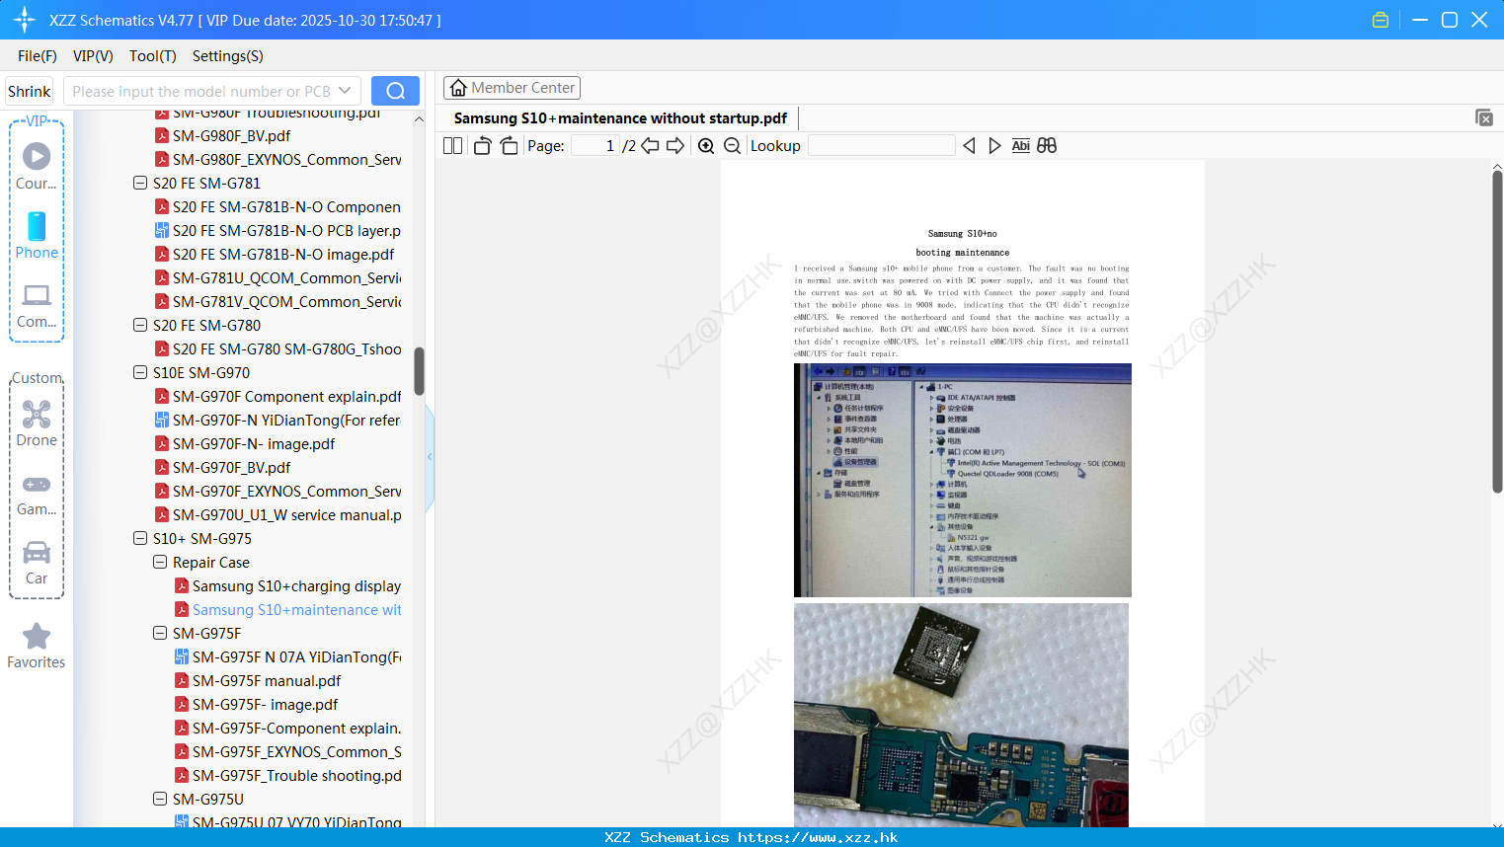Collapse the S20 FE SM-G780 folder

coord(140,325)
